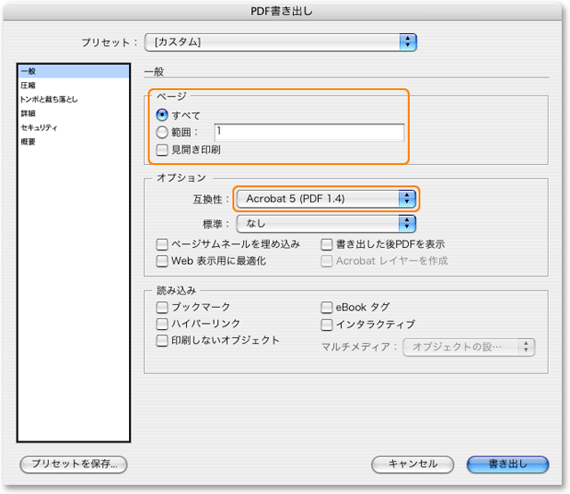Select the 範囲 radio button
Image resolution: width=570 pixels, height=494 pixels.
[162, 132]
